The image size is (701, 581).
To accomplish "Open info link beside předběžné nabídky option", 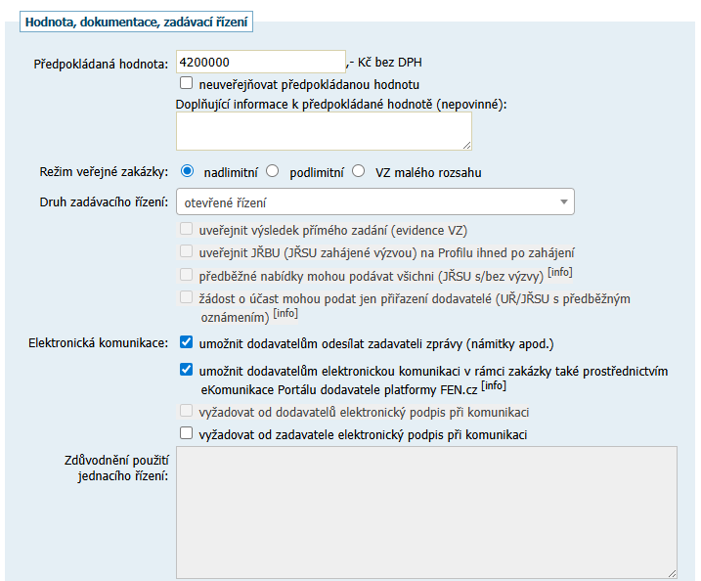I will coord(560,272).
